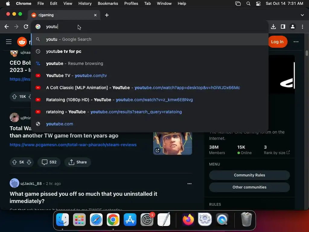Open the History menu
Image resolution: width=309 pixels, height=232 pixels.
(x=85, y=3)
